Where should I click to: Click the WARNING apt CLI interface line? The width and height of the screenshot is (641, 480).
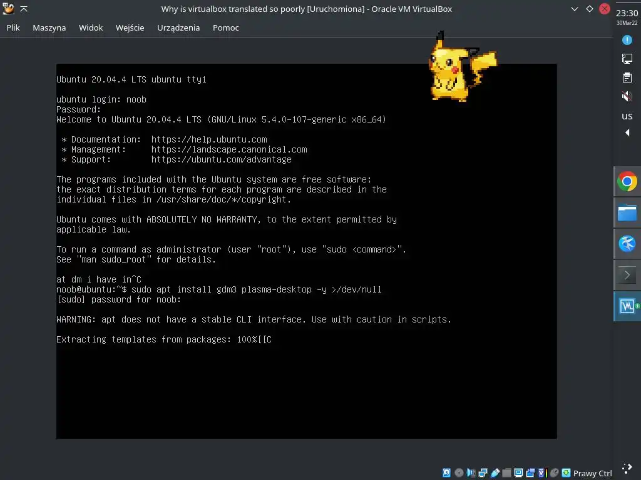point(254,319)
